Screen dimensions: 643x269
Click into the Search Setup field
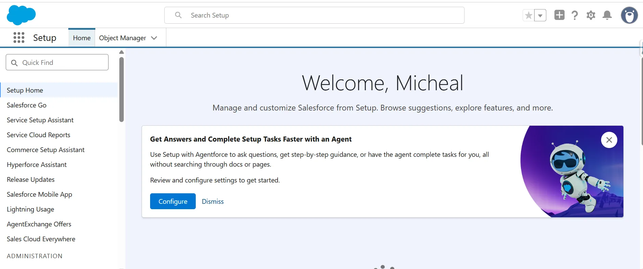[x=314, y=15]
